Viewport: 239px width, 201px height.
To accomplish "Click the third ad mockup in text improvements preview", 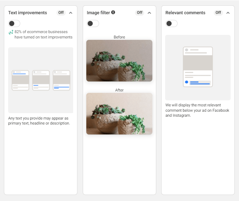I will pyautogui.click(x=61, y=80).
